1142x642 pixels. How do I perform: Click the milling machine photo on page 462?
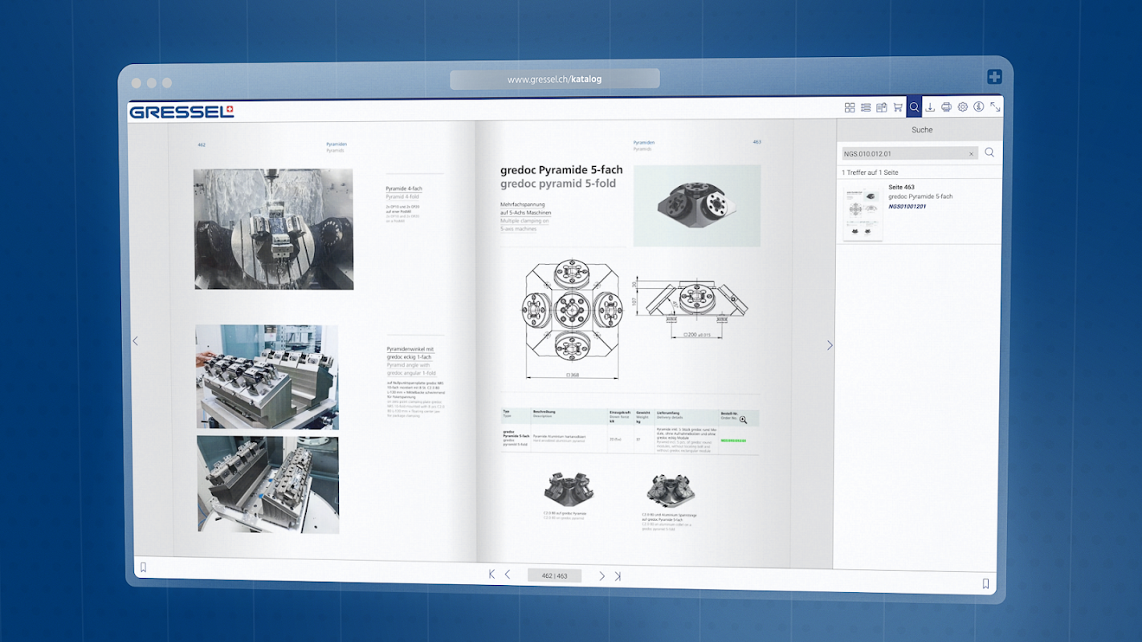tap(273, 229)
